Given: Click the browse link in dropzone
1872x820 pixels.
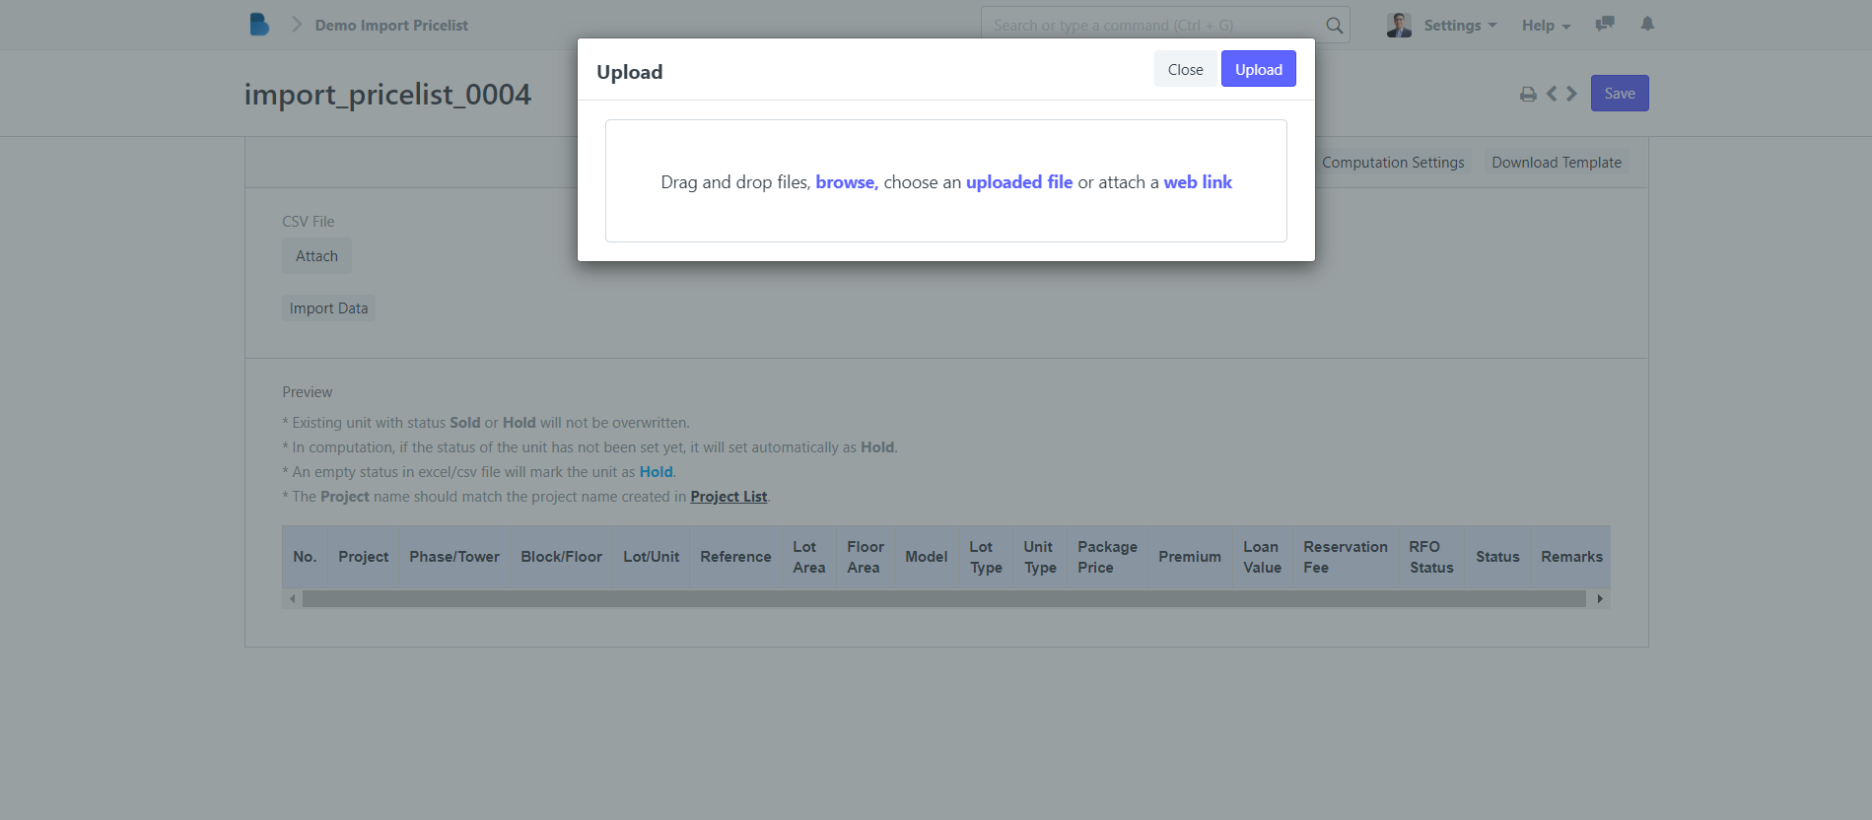Looking at the screenshot, I should click(x=845, y=182).
